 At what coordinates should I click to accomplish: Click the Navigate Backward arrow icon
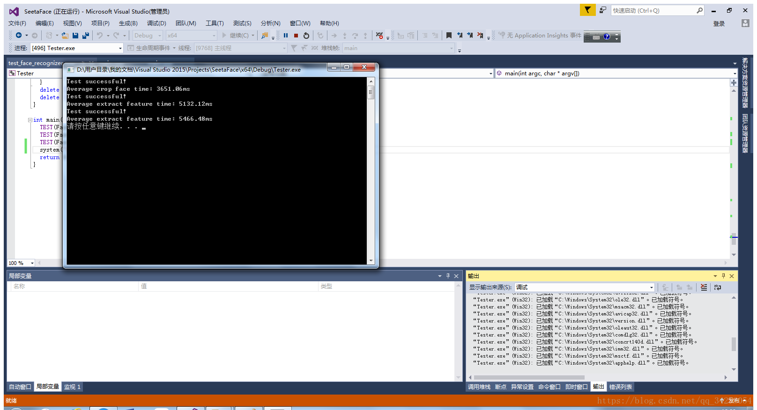[x=19, y=36]
